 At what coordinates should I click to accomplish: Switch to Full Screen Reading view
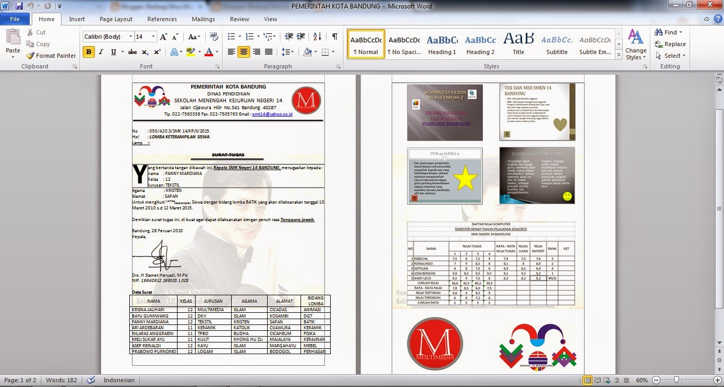coord(598,380)
